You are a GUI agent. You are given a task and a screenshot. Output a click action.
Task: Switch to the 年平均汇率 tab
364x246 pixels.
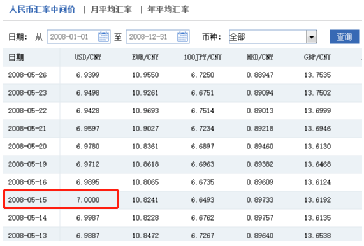[x=168, y=10]
